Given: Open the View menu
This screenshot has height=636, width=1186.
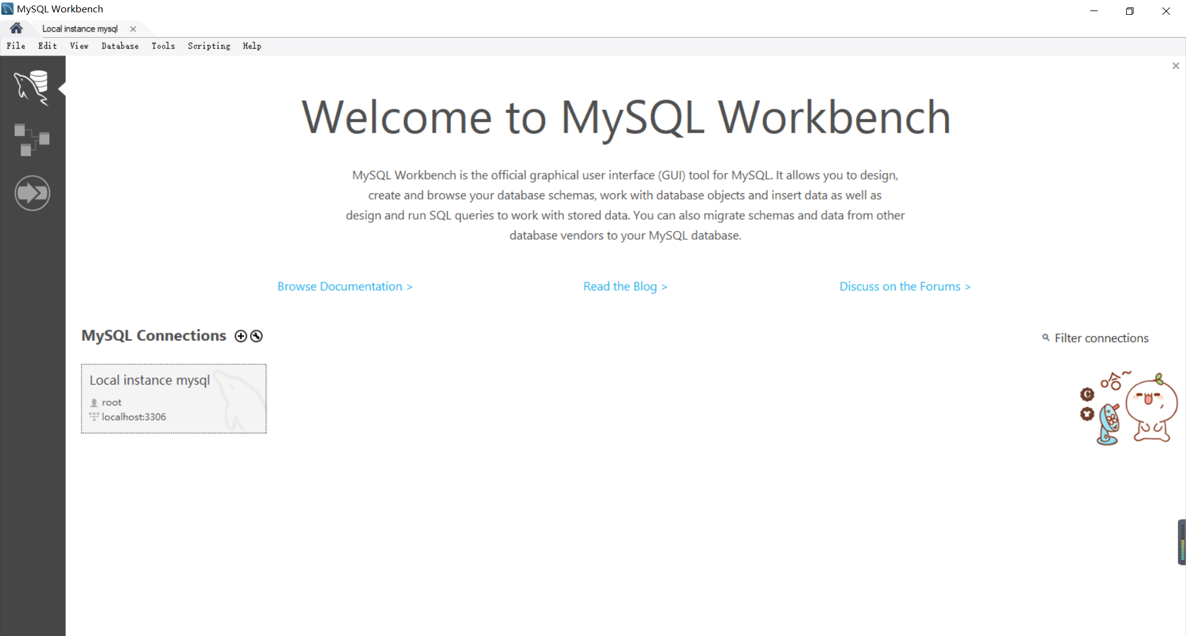Looking at the screenshot, I should pyautogui.click(x=79, y=46).
